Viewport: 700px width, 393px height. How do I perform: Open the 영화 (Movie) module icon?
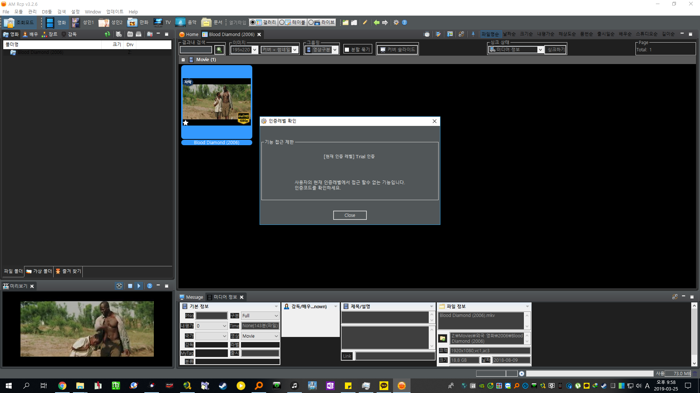(x=50, y=23)
